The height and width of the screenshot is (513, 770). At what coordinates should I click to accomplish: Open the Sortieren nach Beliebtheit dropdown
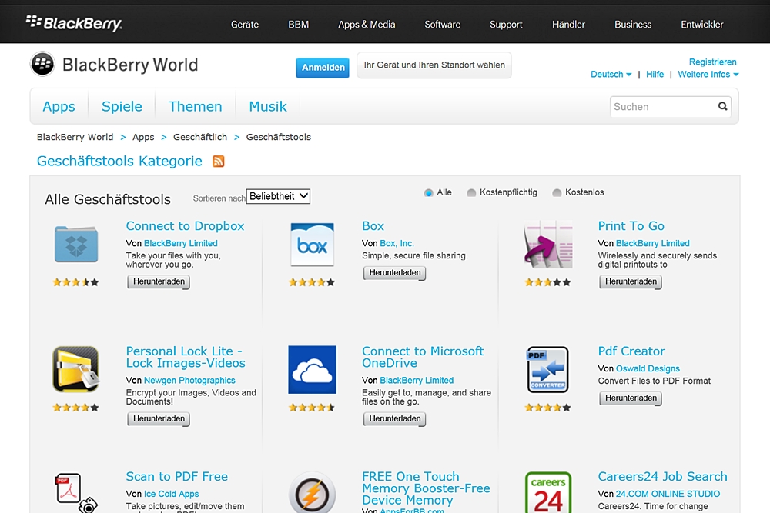click(278, 196)
